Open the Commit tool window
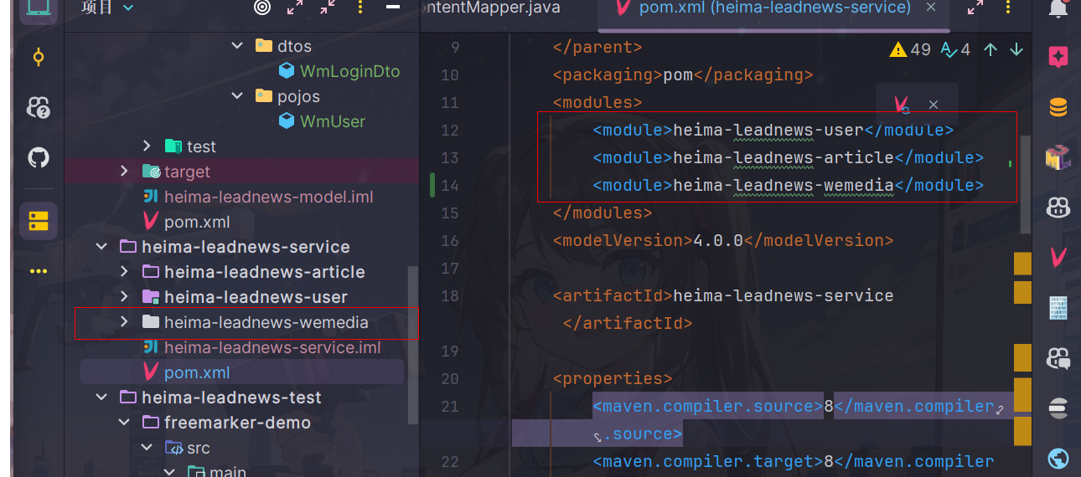1081x477 pixels. [x=39, y=58]
